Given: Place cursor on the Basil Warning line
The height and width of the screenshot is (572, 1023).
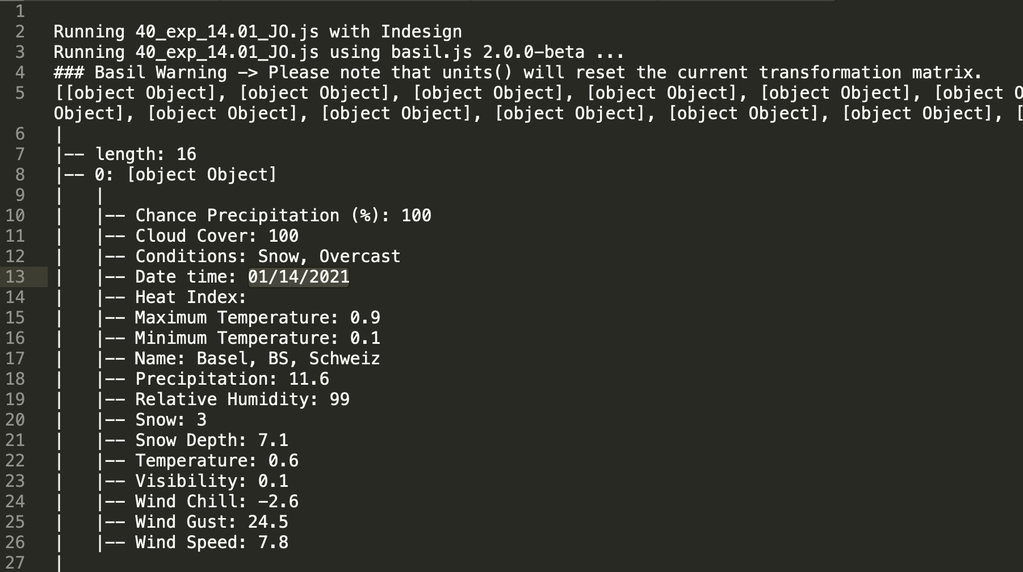Looking at the screenshot, I should 517,73.
